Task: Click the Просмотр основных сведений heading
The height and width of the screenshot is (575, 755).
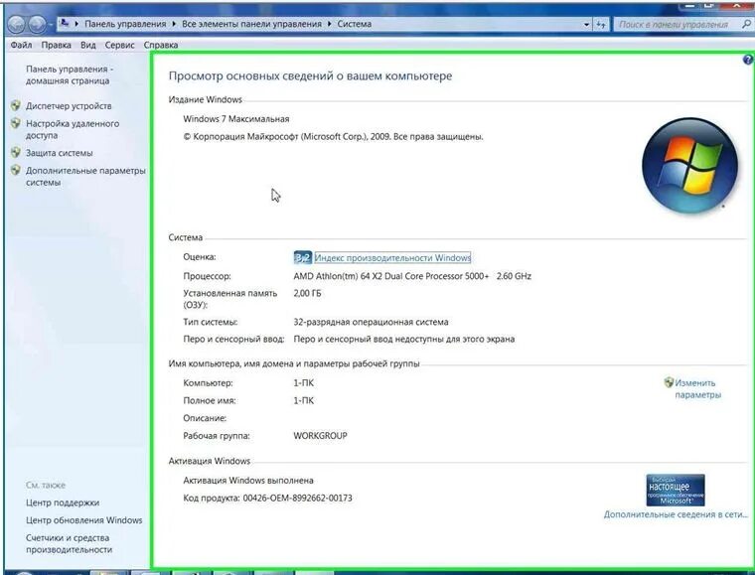Action: pos(310,76)
